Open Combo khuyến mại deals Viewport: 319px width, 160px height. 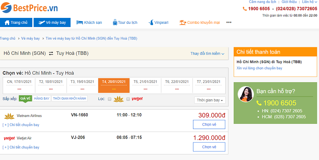200,23
